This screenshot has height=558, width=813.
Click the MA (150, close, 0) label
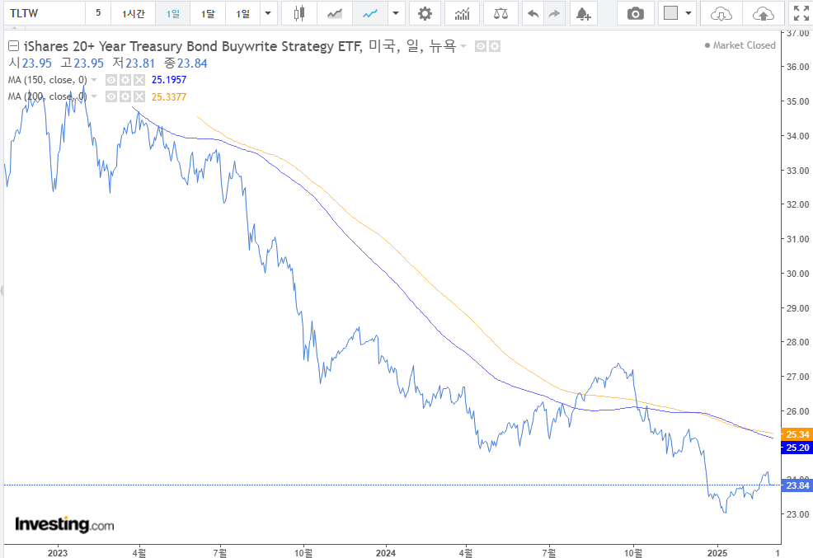pos(47,80)
